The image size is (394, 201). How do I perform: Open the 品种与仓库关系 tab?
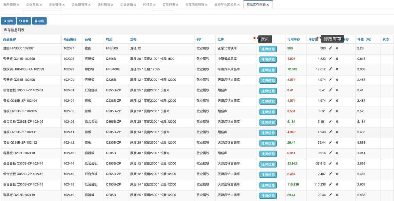click(x=225, y=5)
